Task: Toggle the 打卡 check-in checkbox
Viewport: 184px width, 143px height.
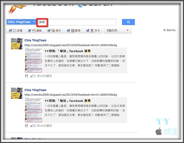Action: click(x=88, y=31)
